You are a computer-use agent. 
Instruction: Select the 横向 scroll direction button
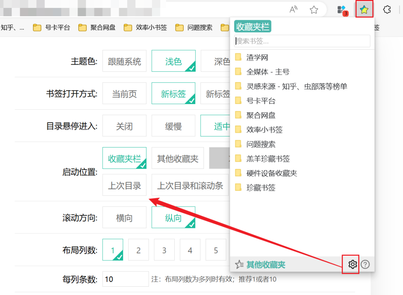(124, 217)
